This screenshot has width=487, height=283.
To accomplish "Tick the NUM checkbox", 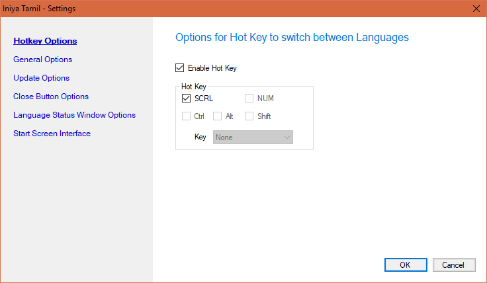I will pos(249,99).
